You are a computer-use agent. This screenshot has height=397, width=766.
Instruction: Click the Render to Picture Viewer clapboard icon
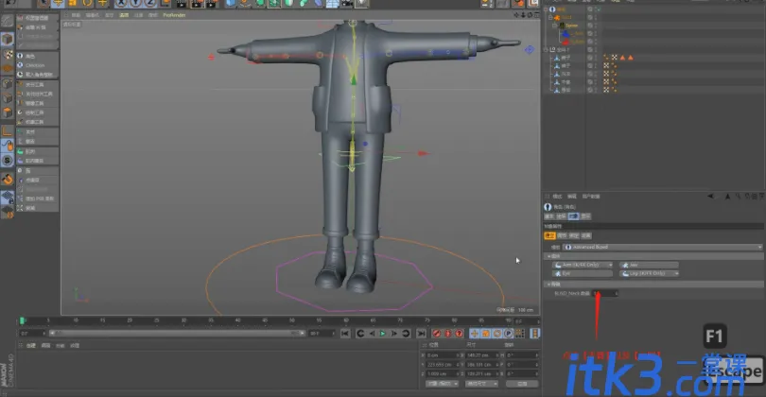[x=197, y=4]
